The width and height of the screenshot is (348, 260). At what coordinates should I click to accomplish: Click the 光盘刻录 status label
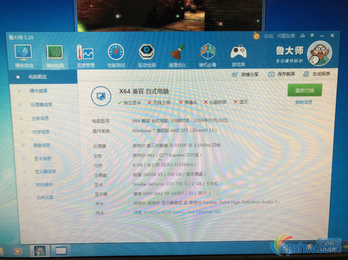coord(215,102)
